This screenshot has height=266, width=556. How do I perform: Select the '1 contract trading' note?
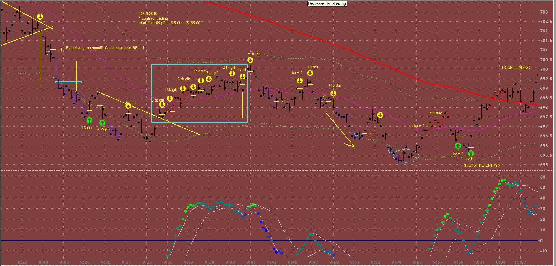pyautogui.click(x=153, y=18)
